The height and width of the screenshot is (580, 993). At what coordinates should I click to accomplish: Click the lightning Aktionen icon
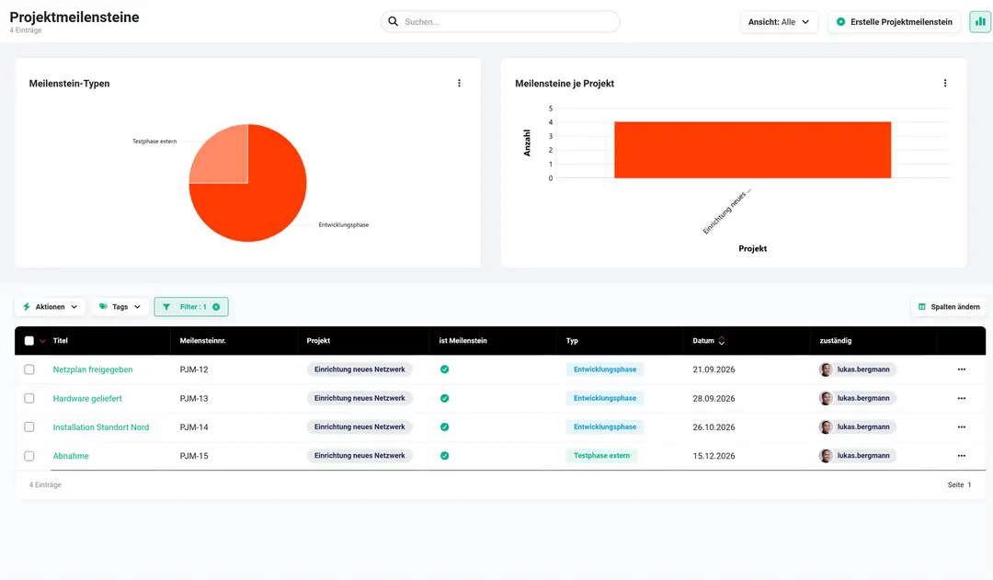27,306
